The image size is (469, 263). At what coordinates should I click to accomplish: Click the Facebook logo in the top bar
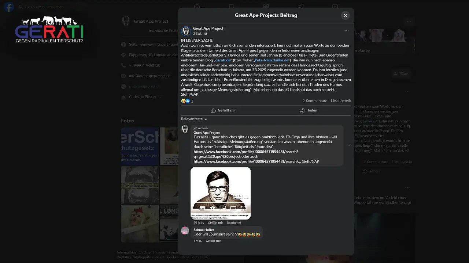(8, 7)
